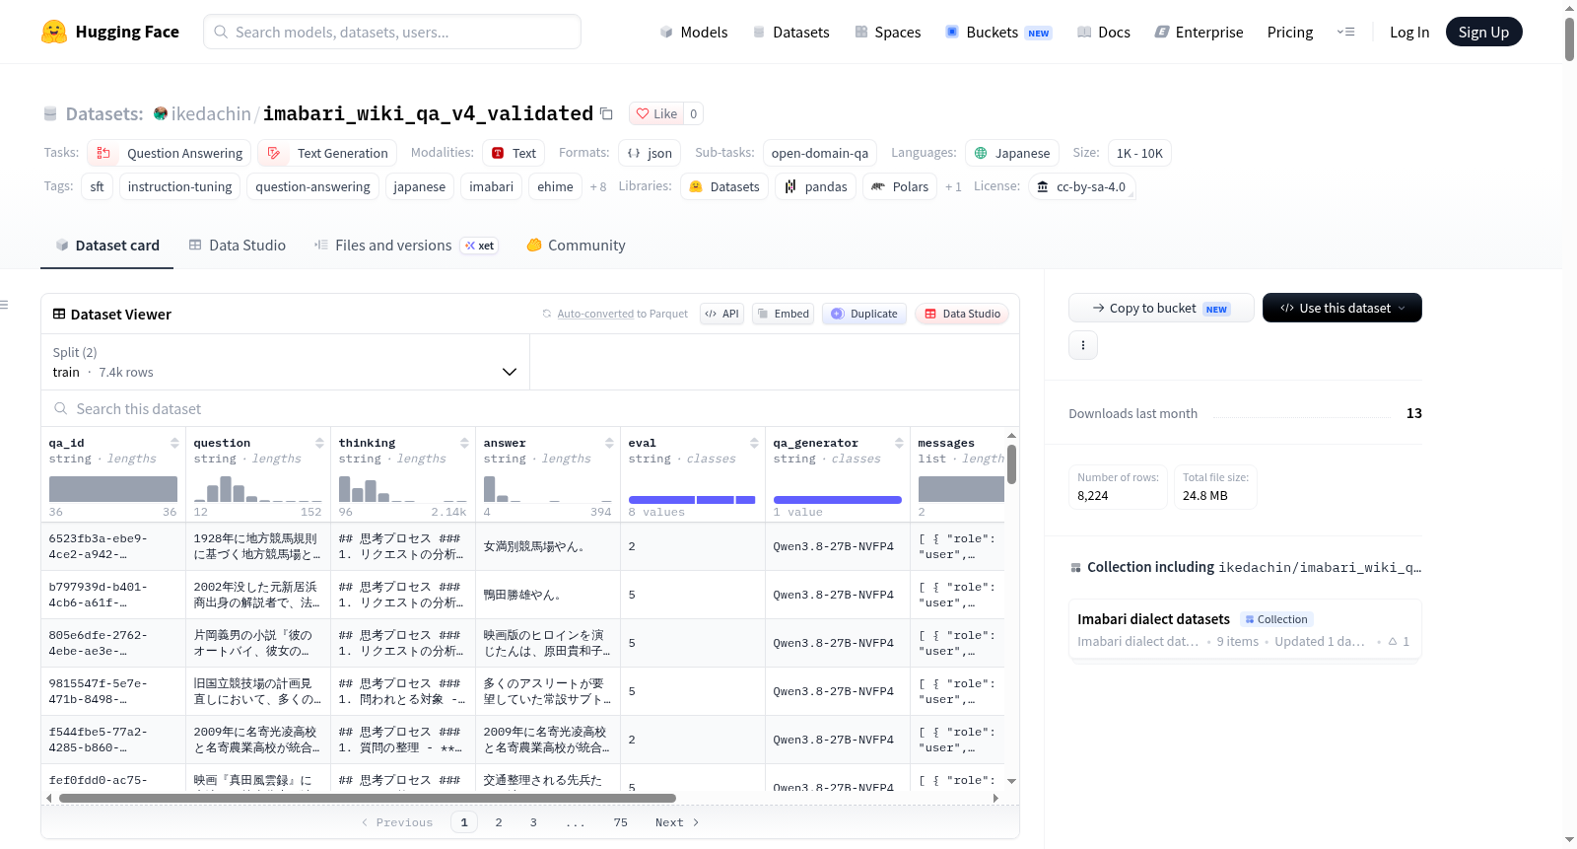Open the Split train dropdown
The image size is (1577, 849).
(x=285, y=362)
